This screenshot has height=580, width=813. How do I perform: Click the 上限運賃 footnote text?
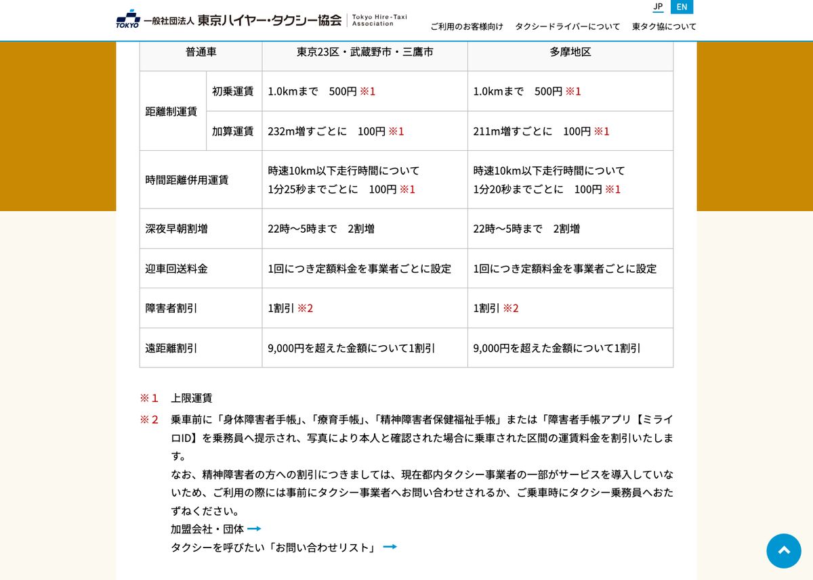click(192, 398)
